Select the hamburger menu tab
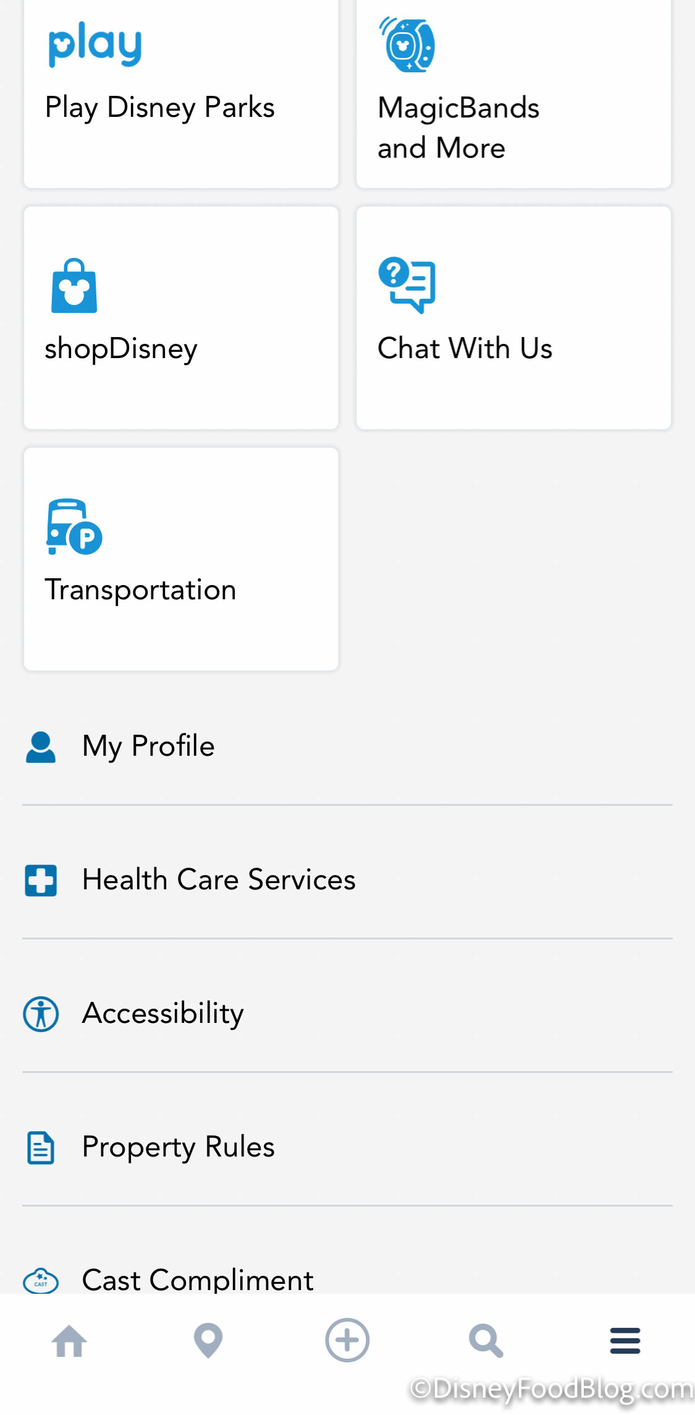 coord(625,1341)
